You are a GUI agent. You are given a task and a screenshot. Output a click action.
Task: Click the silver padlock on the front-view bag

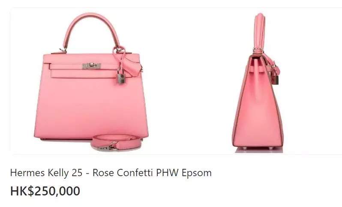point(121,77)
